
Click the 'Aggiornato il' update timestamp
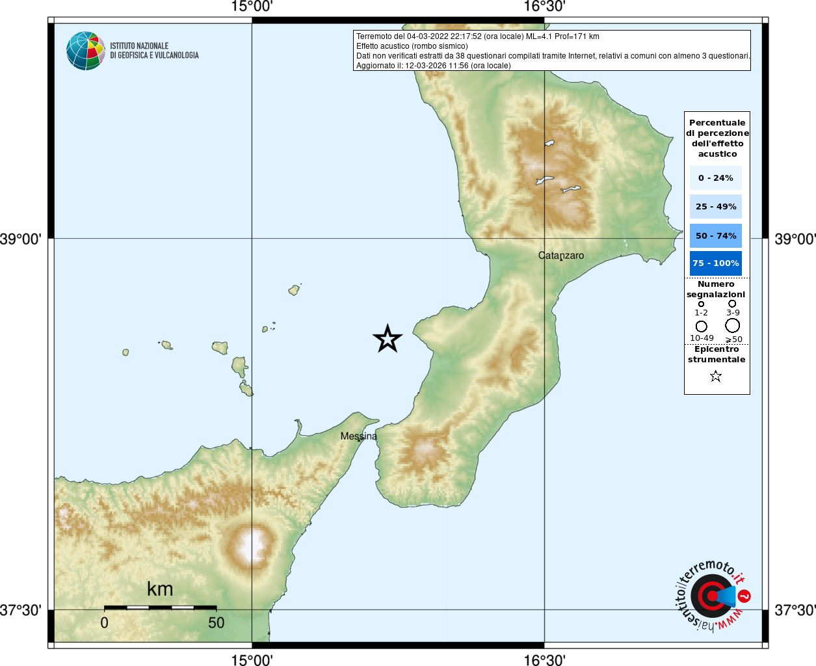tap(433, 66)
